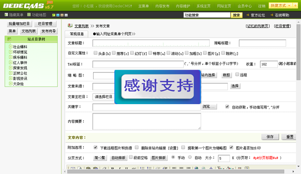Click the plus button beside 快捷方式
Viewport: 301px width, 174px height.
(295, 6)
